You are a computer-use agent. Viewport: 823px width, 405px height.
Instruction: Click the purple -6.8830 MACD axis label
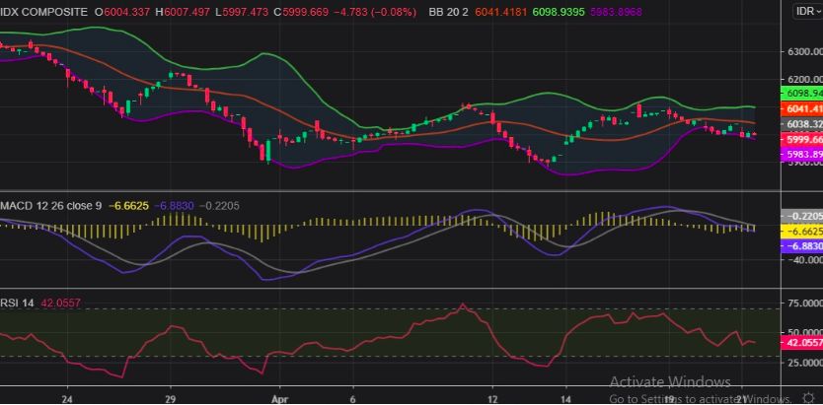(x=802, y=246)
